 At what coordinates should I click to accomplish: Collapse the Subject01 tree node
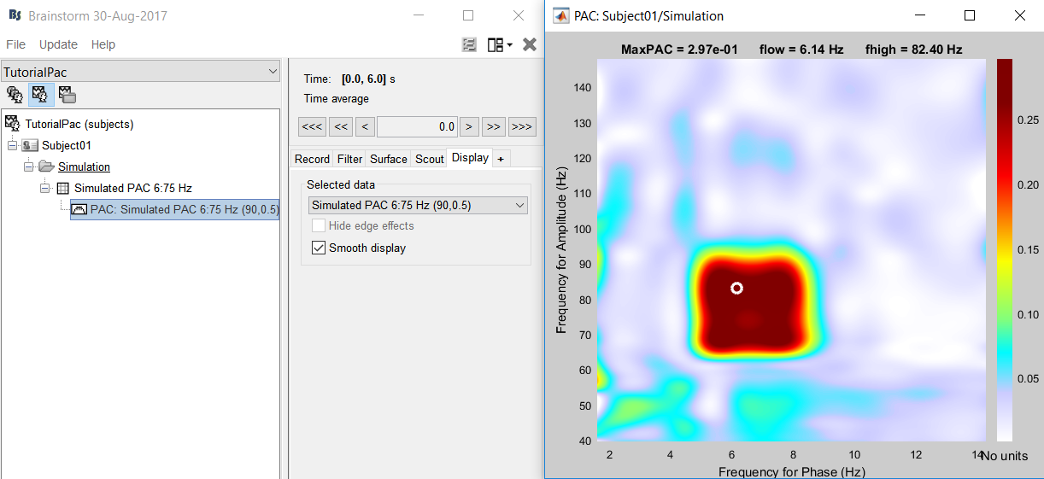point(12,145)
